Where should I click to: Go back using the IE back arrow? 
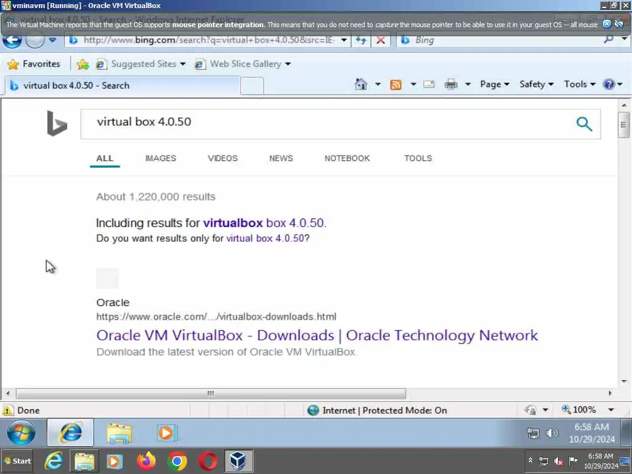12,40
